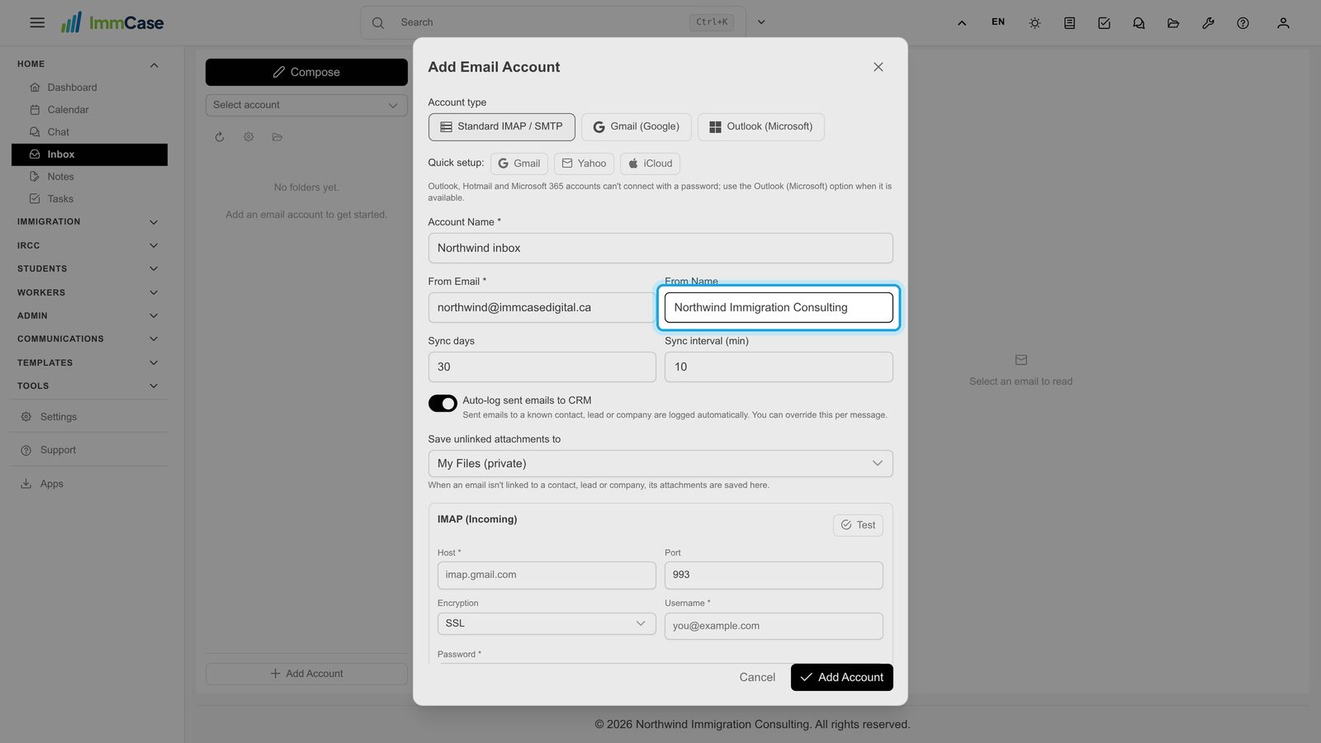Screen dimensions: 1321x743
Task: Open the user profile icon
Action: tap(1283, 23)
